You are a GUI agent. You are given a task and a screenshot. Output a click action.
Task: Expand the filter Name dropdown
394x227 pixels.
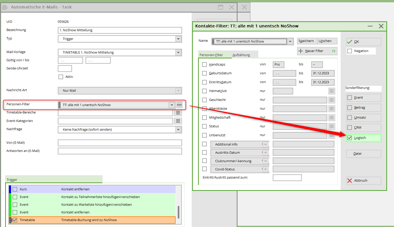(290, 42)
